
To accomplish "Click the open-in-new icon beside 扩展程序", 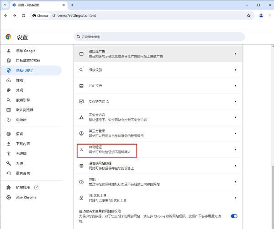I will (37, 187).
